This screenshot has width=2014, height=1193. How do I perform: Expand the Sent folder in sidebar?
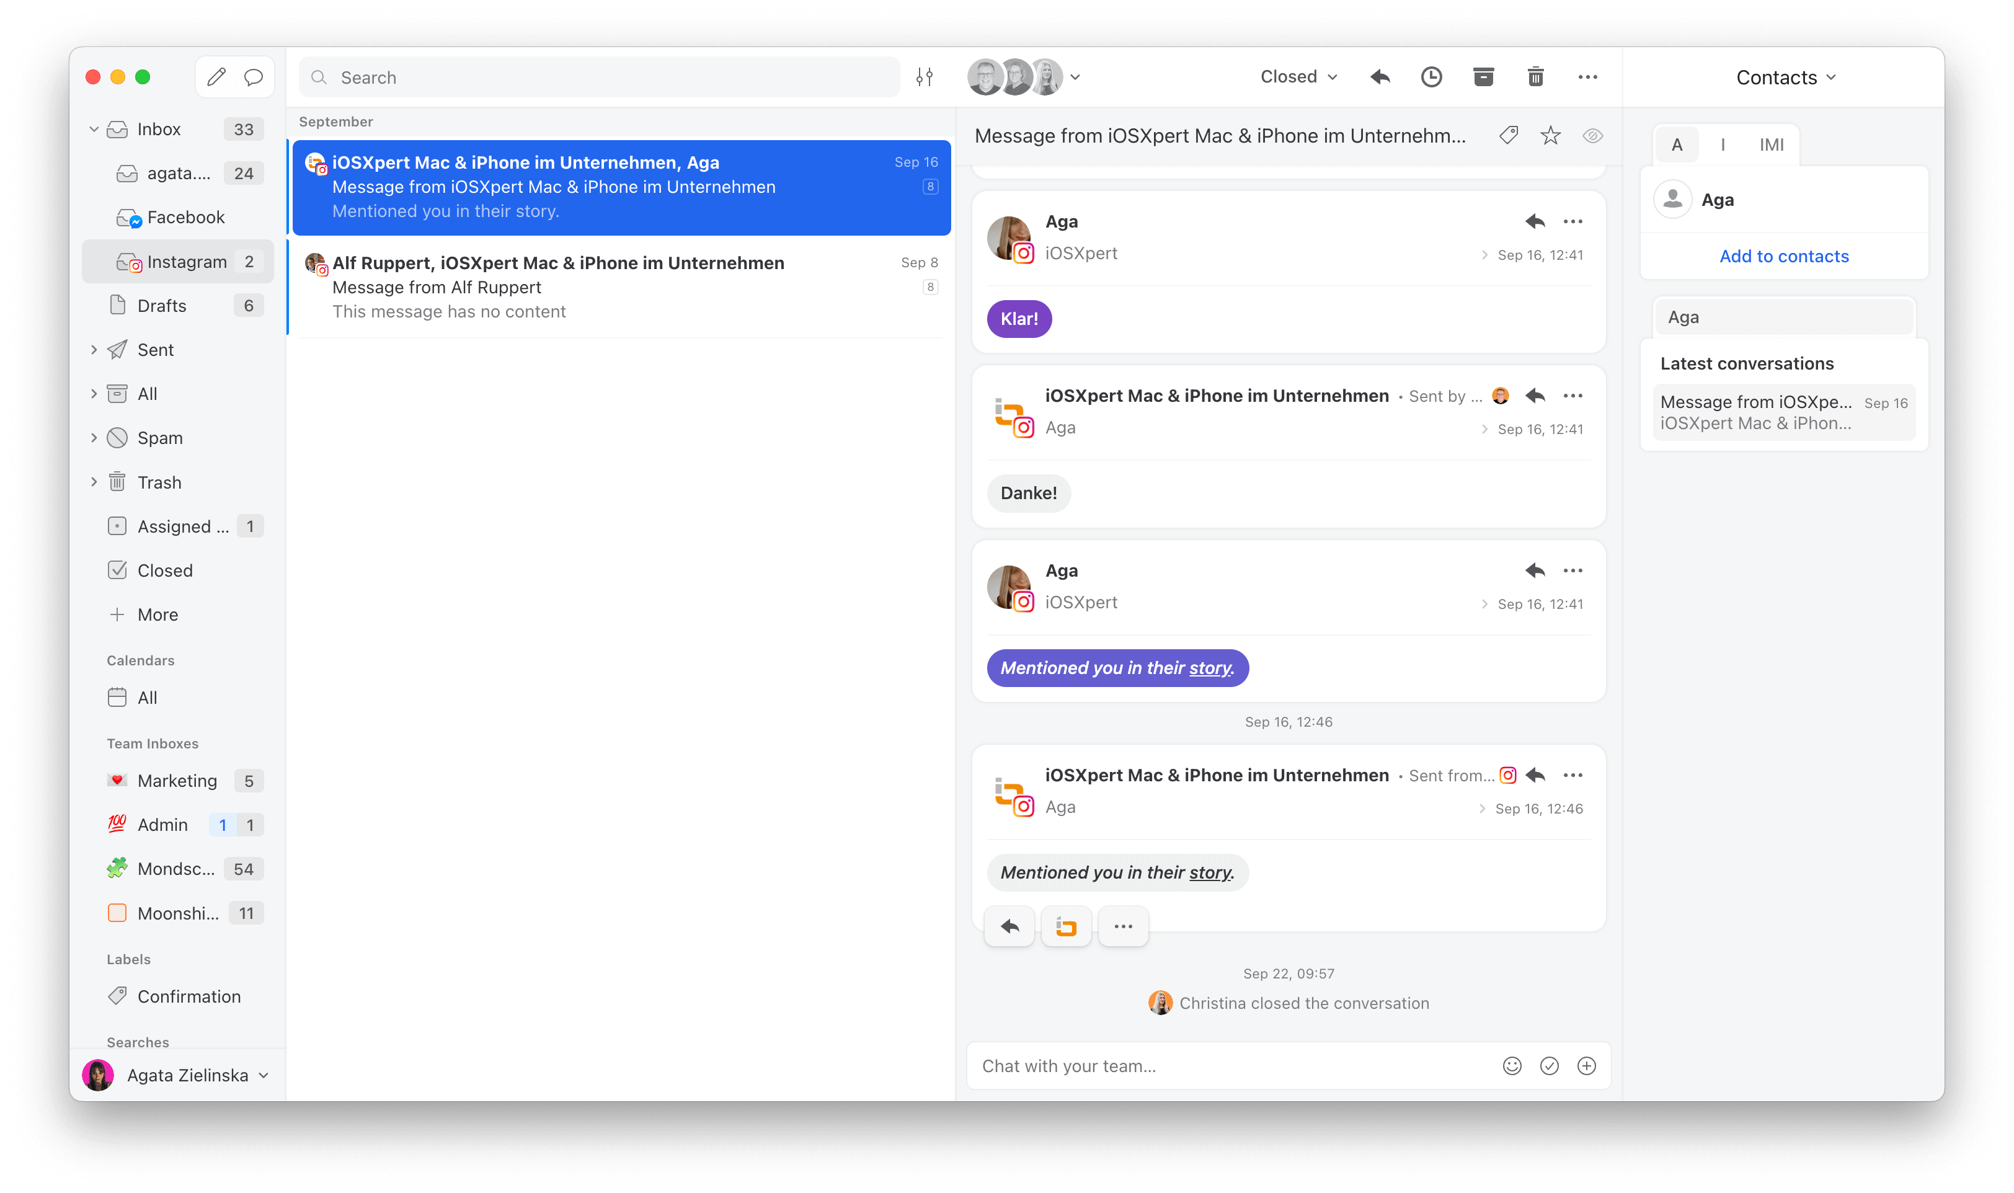click(x=92, y=348)
